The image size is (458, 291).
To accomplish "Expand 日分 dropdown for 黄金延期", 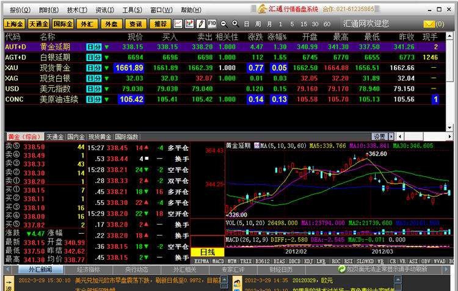I will click(x=107, y=47).
